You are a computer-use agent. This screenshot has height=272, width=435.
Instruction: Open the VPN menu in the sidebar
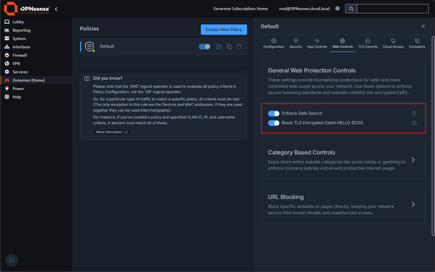pyautogui.click(x=16, y=63)
